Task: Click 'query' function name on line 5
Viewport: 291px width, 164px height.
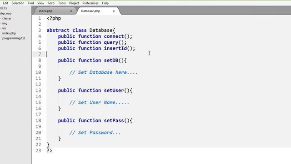Action: tap(111, 42)
